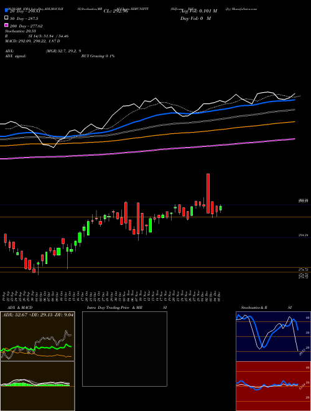
Task: Click the 'Avg Vol: 0.101 M' label
Action: click(x=198, y=11)
